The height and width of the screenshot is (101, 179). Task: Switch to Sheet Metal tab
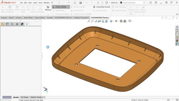28,18
